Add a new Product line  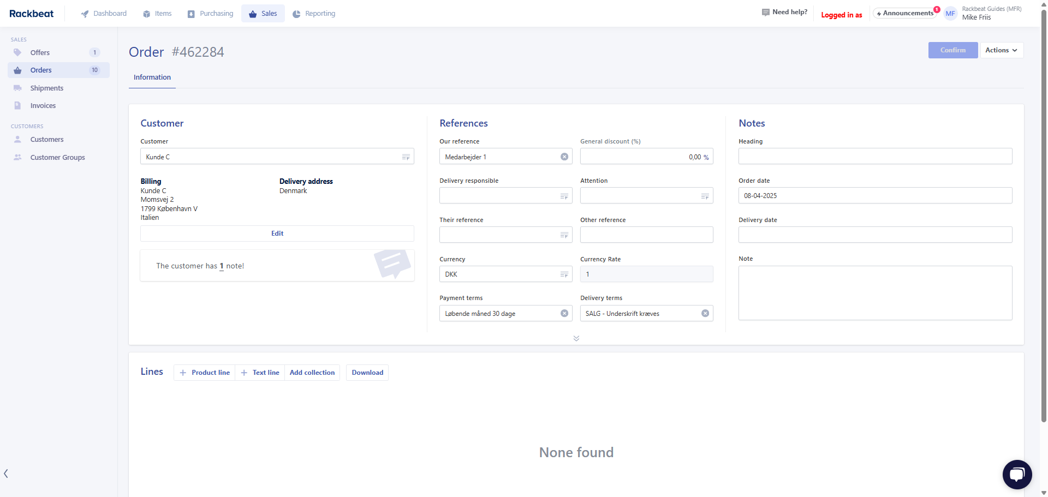coord(205,373)
